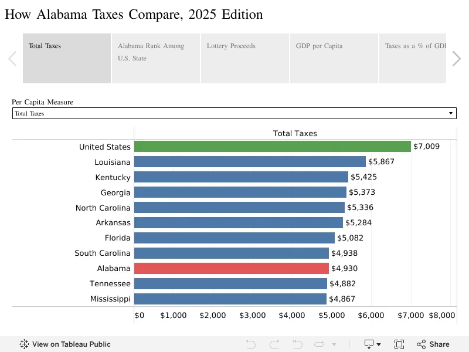Open the download icon menu
The width and height of the screenshot is (469, 352).
click(x=372, y=344)
